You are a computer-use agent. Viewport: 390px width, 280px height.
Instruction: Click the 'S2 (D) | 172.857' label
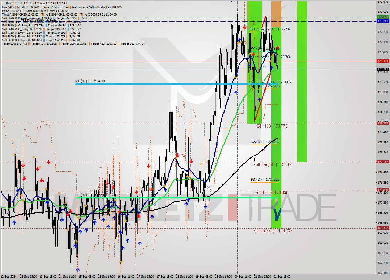coord(265,142)
